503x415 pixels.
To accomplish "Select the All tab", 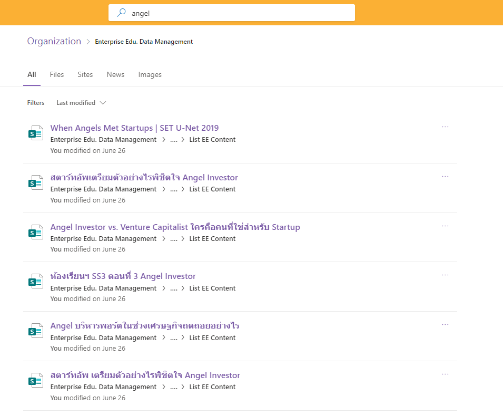I will coord(32,74).
